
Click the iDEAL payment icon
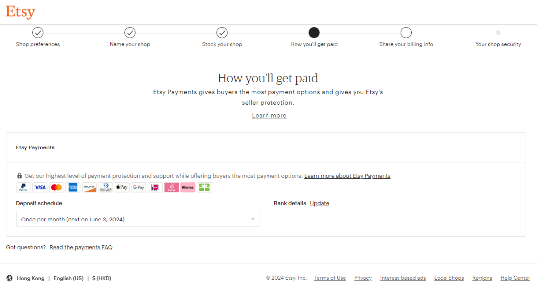155,187
